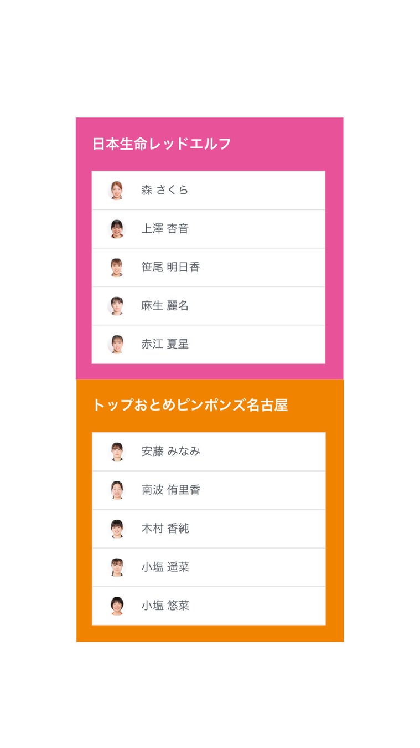
Task: Click the avatar beside 南波 侑里香
Action: coord(117,490)
